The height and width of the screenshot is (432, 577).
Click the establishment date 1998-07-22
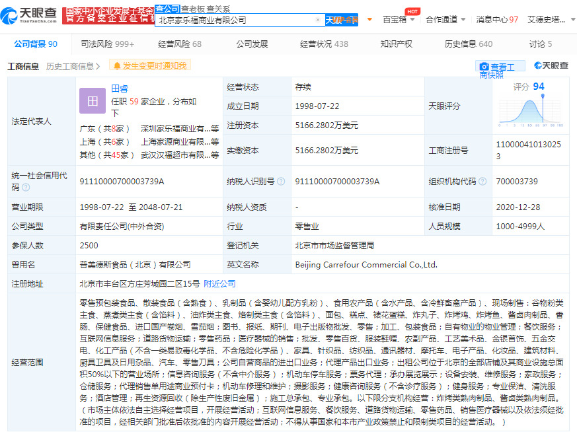click(317, 106)
